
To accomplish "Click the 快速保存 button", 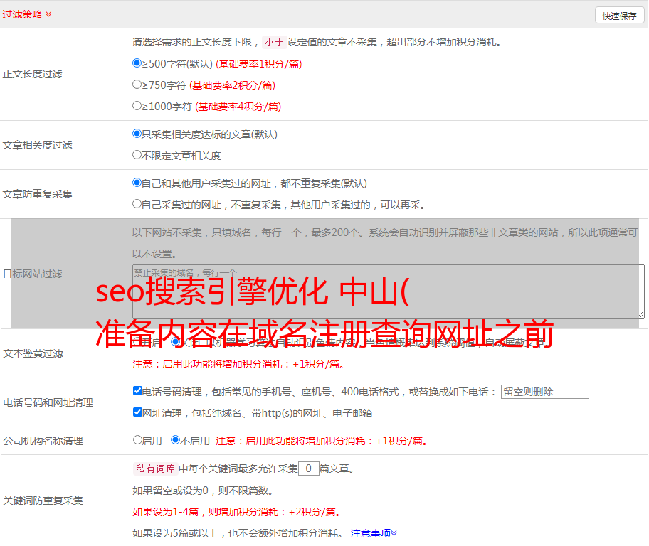I will (619, 16).
